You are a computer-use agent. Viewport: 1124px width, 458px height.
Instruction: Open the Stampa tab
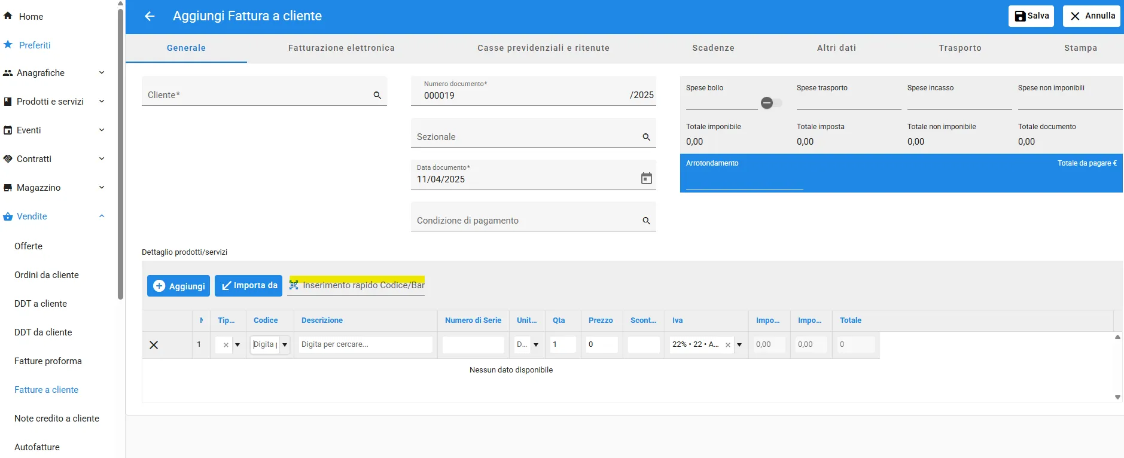(1080, 48)
